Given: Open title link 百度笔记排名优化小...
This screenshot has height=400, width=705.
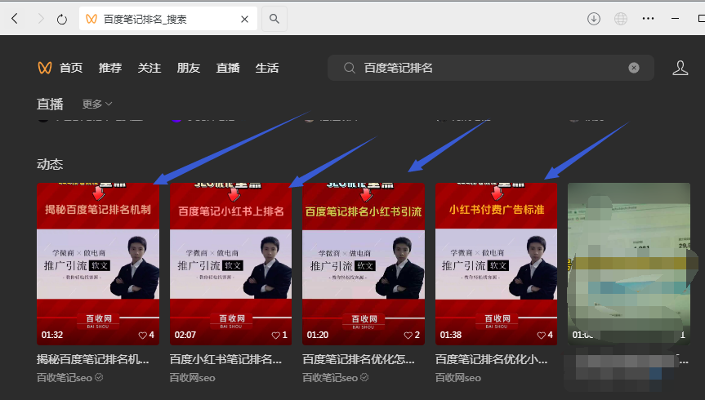Looking at the screenshot, I should coord(492,359).
